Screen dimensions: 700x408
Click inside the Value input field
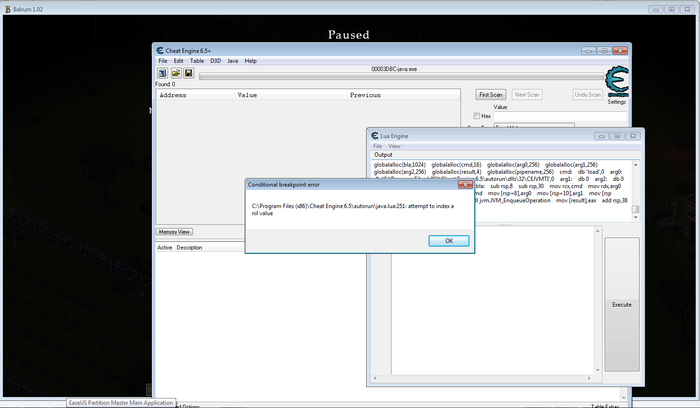point(560,116)
